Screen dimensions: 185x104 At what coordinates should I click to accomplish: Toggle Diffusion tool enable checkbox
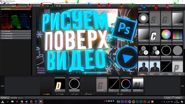(x=64, y=78)
